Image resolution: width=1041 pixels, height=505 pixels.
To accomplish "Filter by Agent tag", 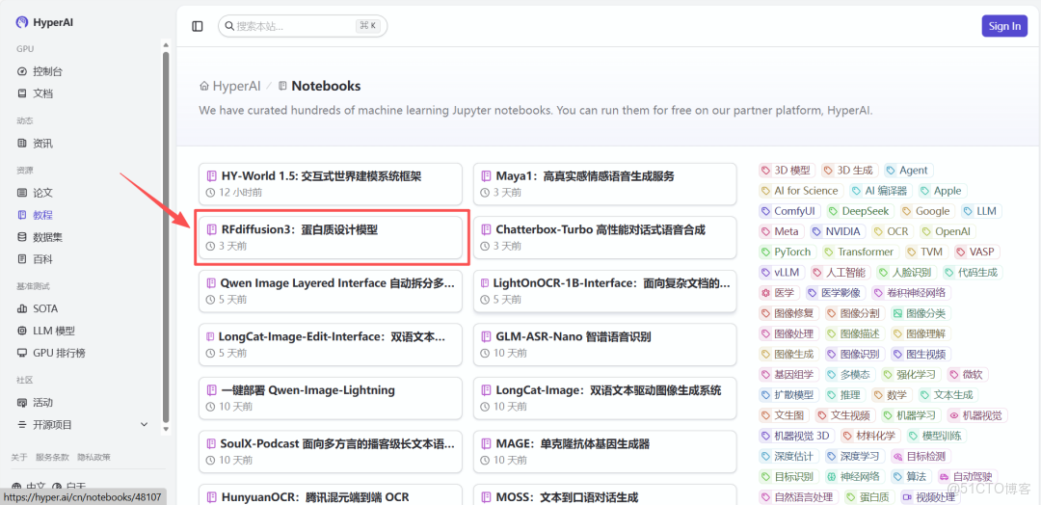I will (908, 171).
